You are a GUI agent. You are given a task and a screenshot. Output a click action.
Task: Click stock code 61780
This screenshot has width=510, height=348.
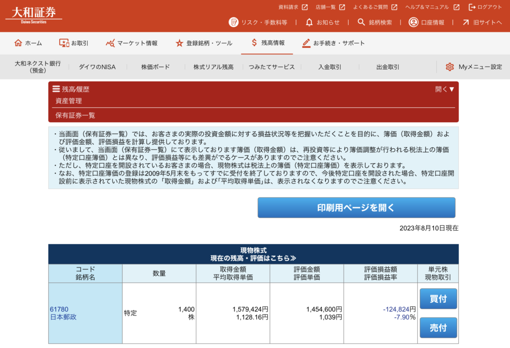pos(59,309)
